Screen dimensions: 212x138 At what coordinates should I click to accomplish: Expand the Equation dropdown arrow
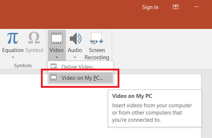point(13,57)
